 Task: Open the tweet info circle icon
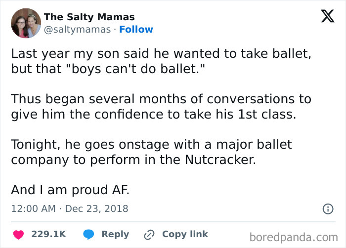328,209
